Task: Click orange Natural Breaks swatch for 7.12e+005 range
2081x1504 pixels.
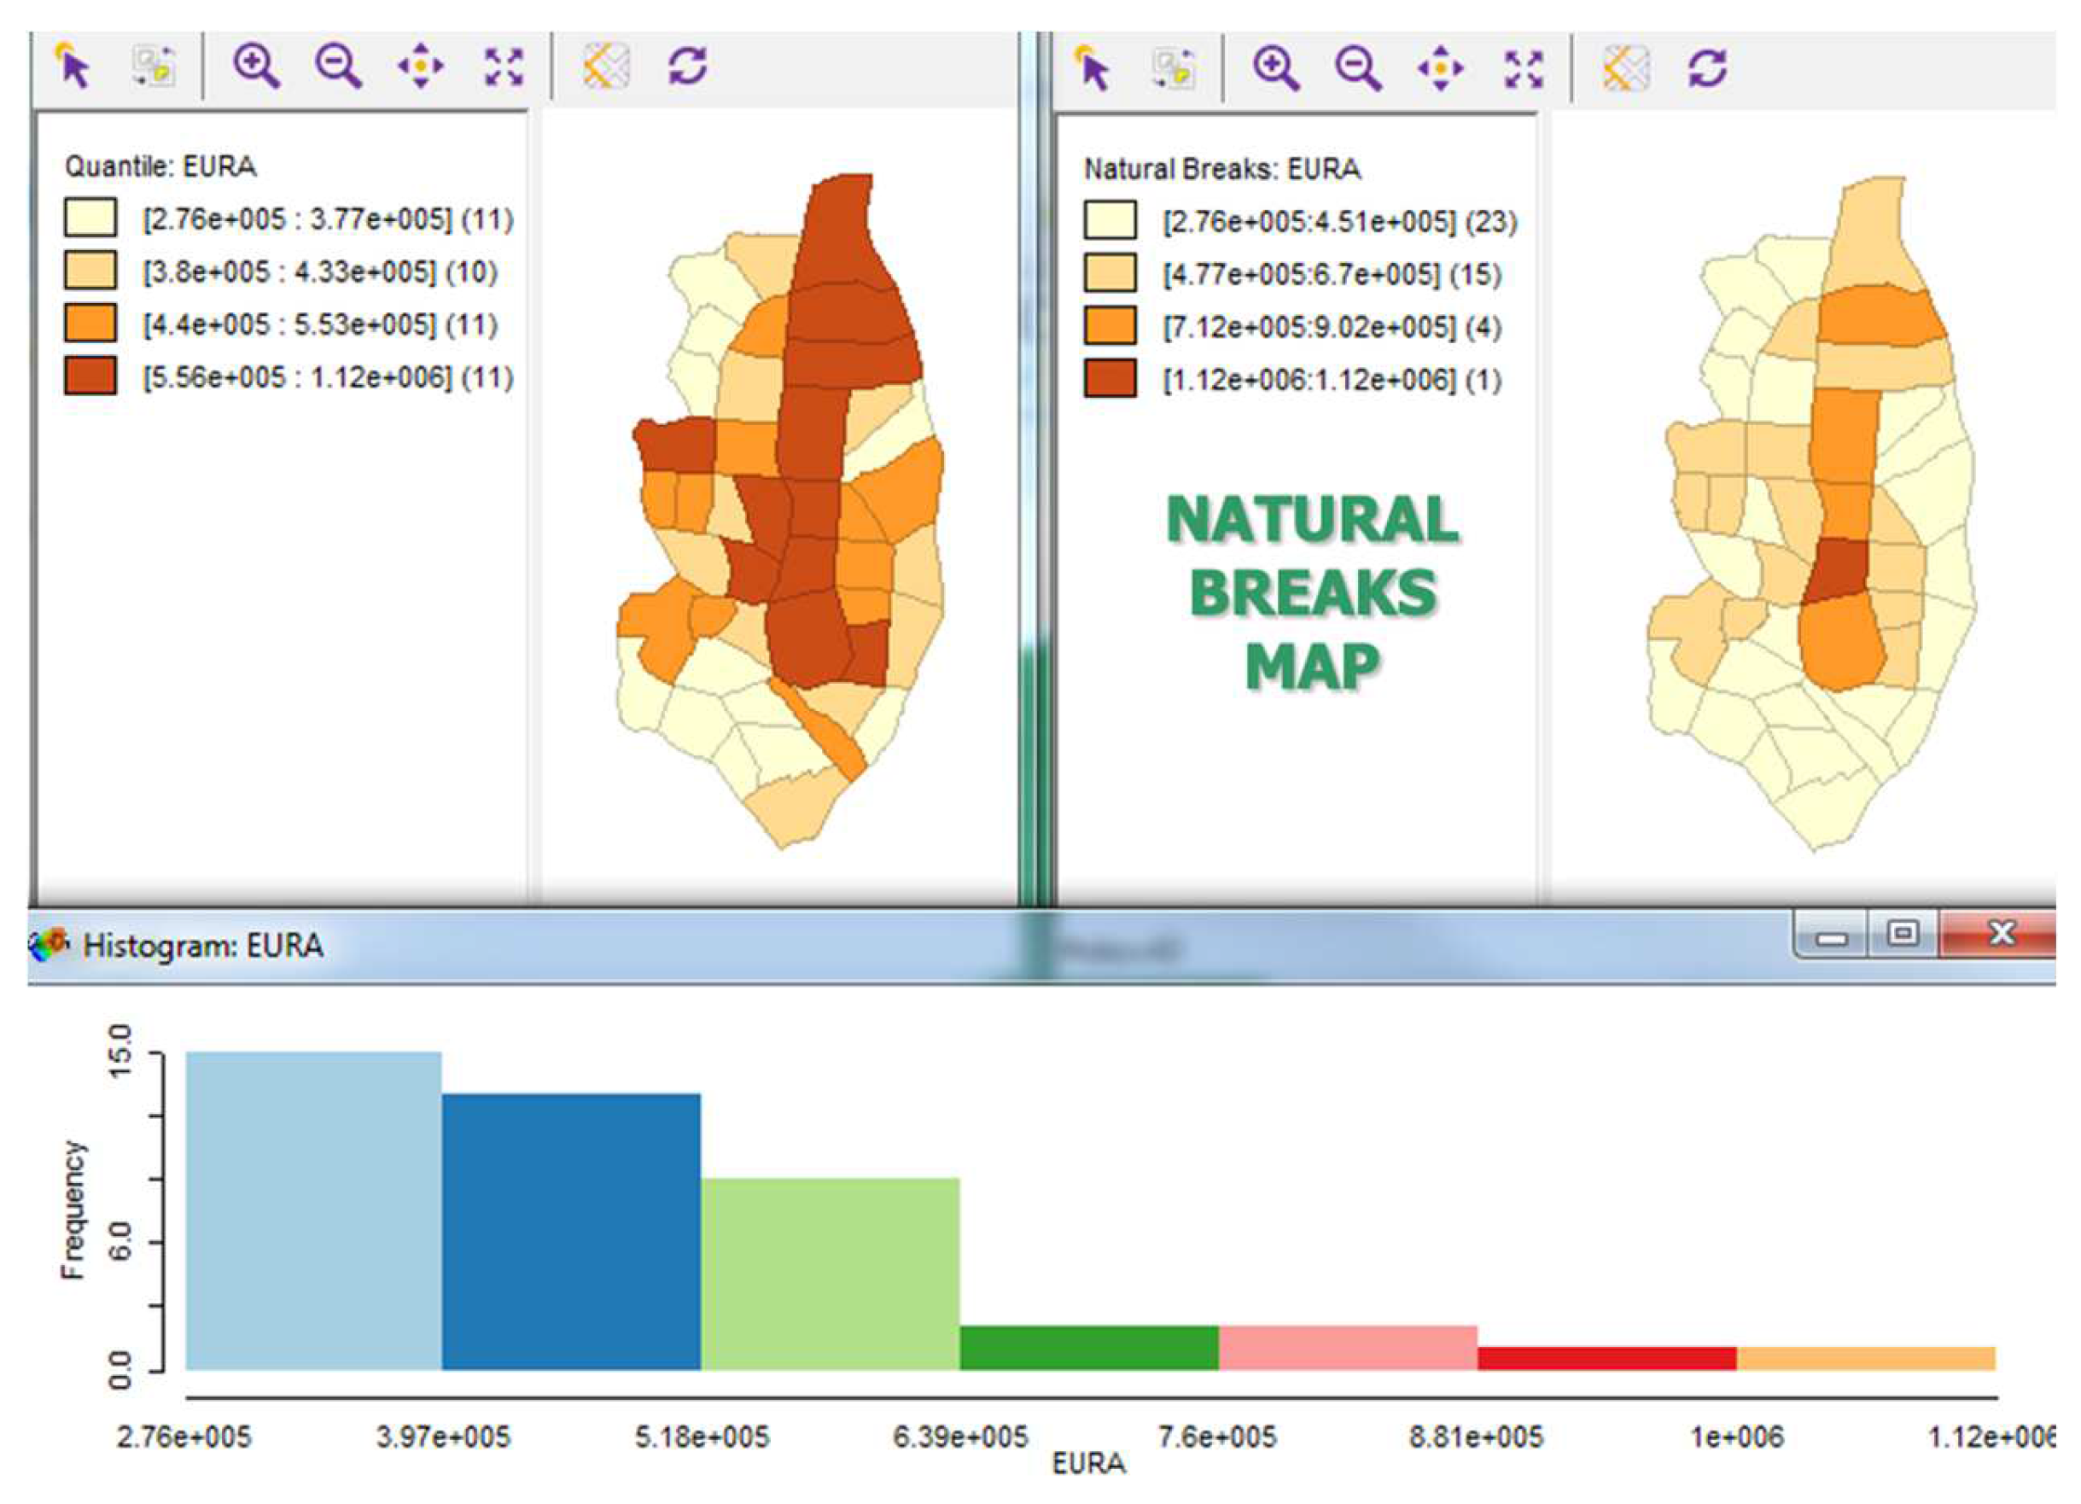Action: click(x=1110, y=327)
